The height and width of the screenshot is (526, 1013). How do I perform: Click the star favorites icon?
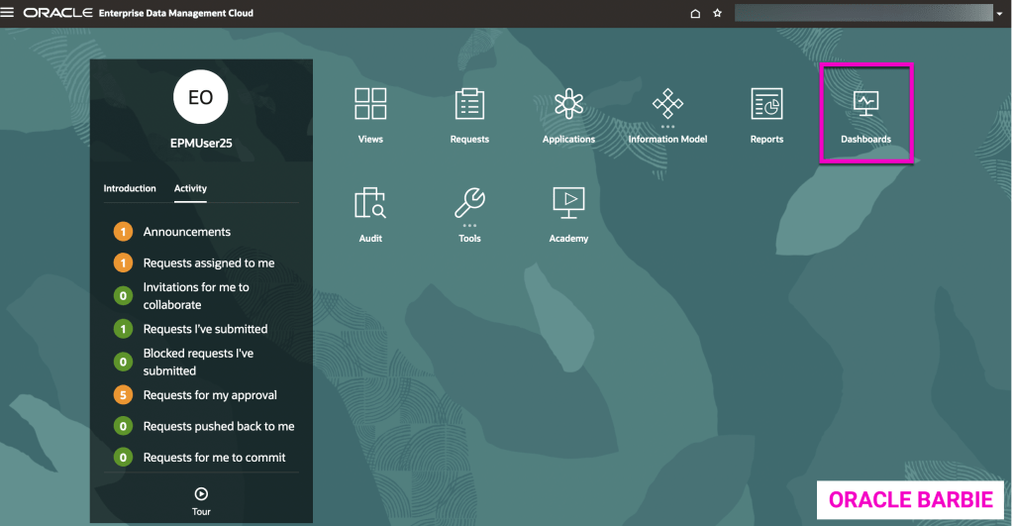[x=717, y=14]
